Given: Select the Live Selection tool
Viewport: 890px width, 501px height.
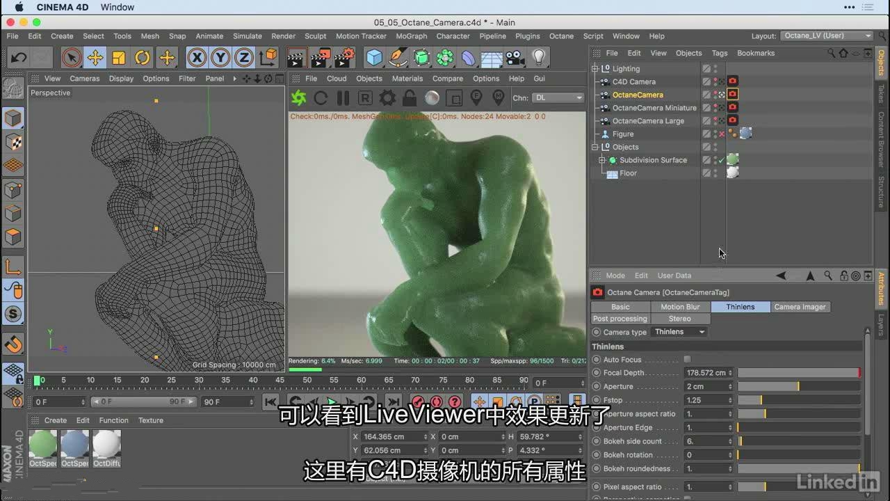Looking at the screenshot, I should pyautogui.click(x=71, y=58).
